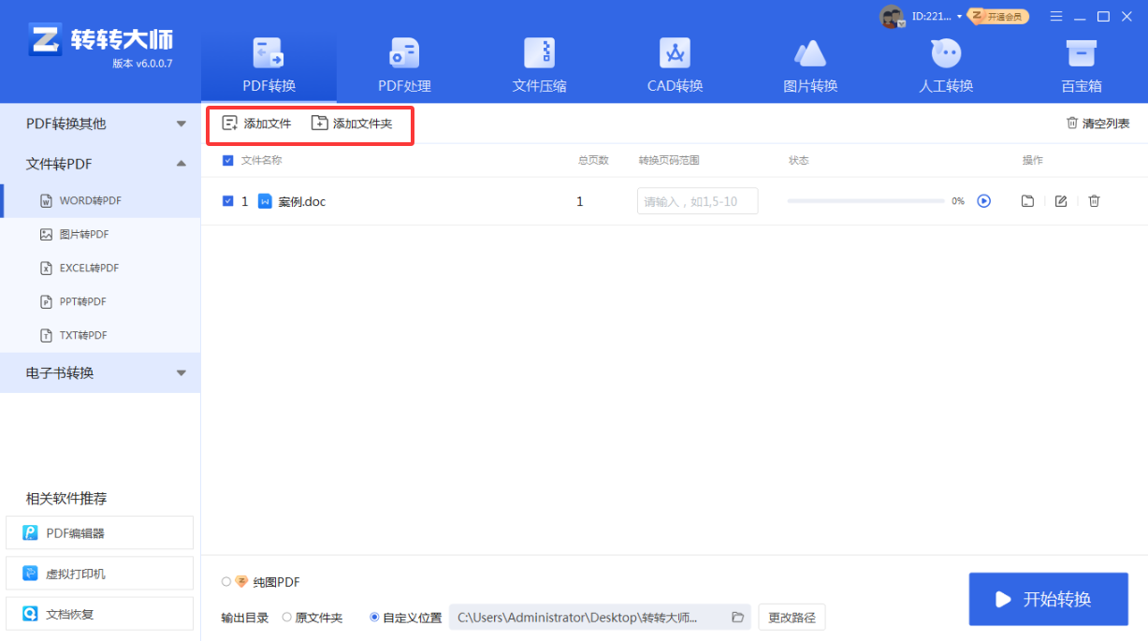Click the user avatar icon
The width and height of the screenshot is (1148, 641).
[892, 16]
